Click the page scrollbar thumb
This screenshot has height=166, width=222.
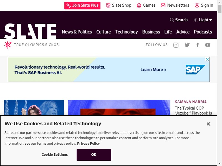point(220,9)
